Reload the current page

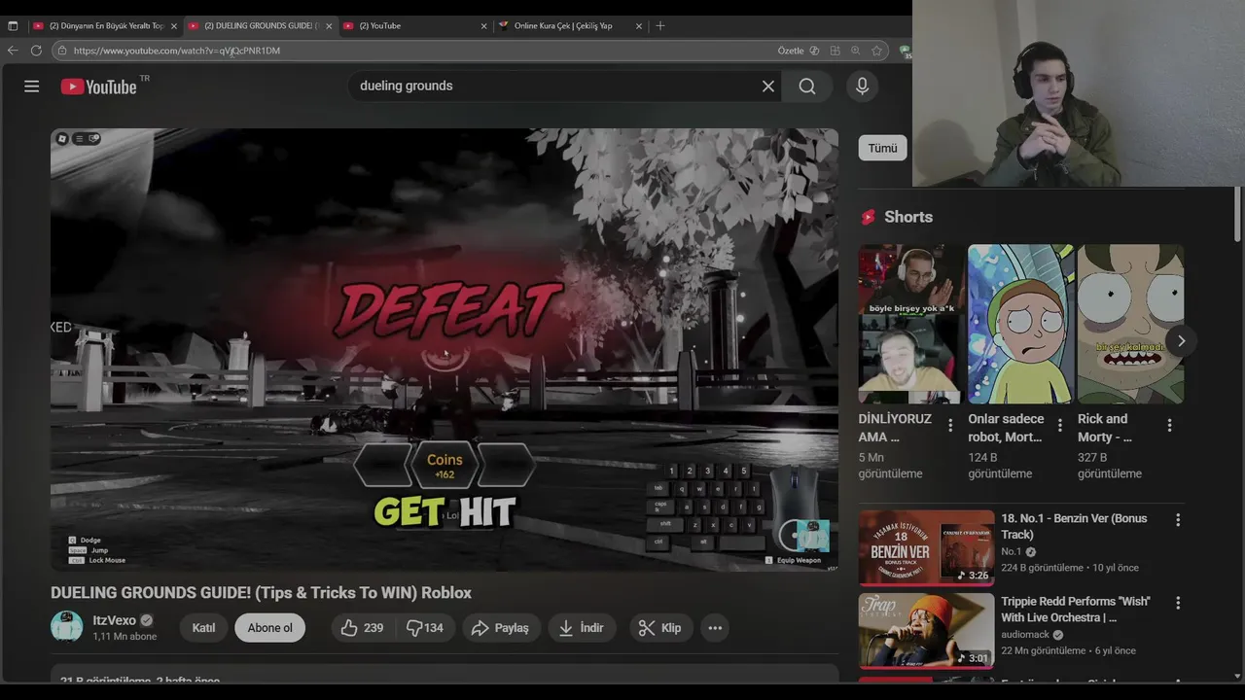36,51
